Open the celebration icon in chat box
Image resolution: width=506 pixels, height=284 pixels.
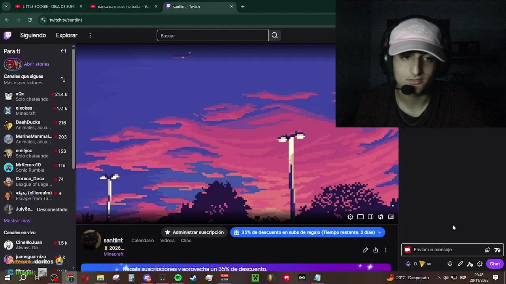tap(487, 250)
